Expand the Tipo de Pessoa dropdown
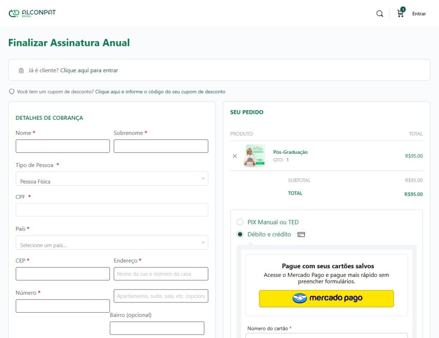The image size is (439, 338). pos(112,179)
